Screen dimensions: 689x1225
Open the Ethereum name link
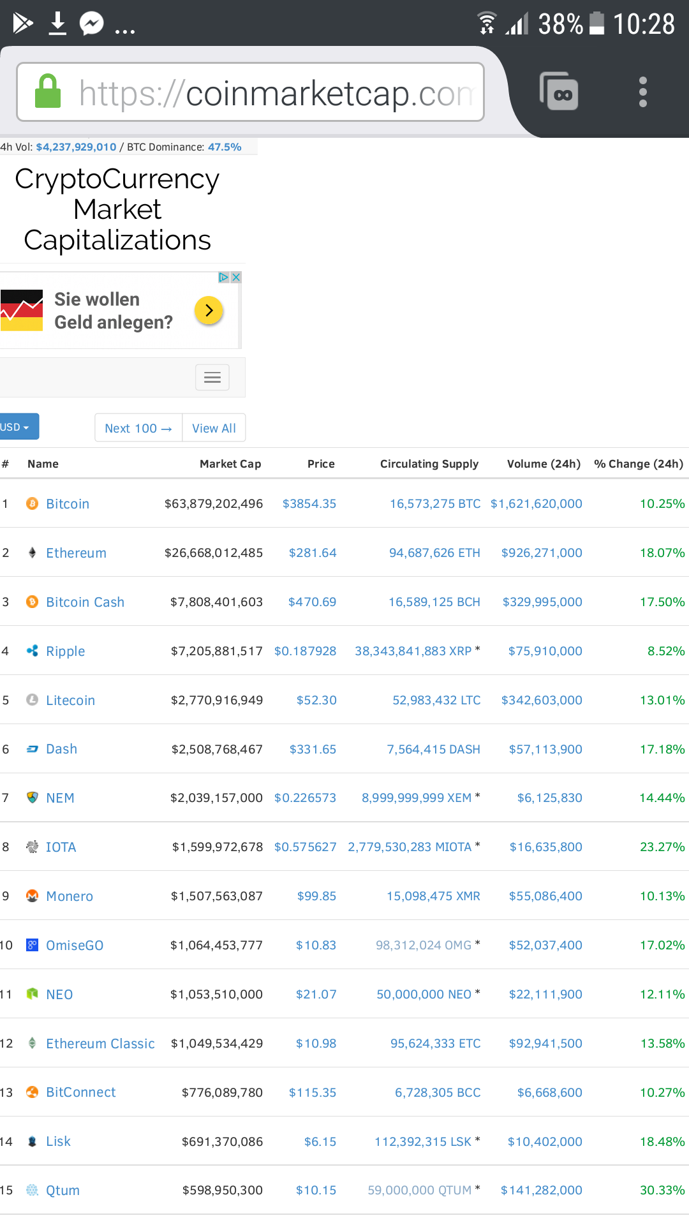point(76,553)
